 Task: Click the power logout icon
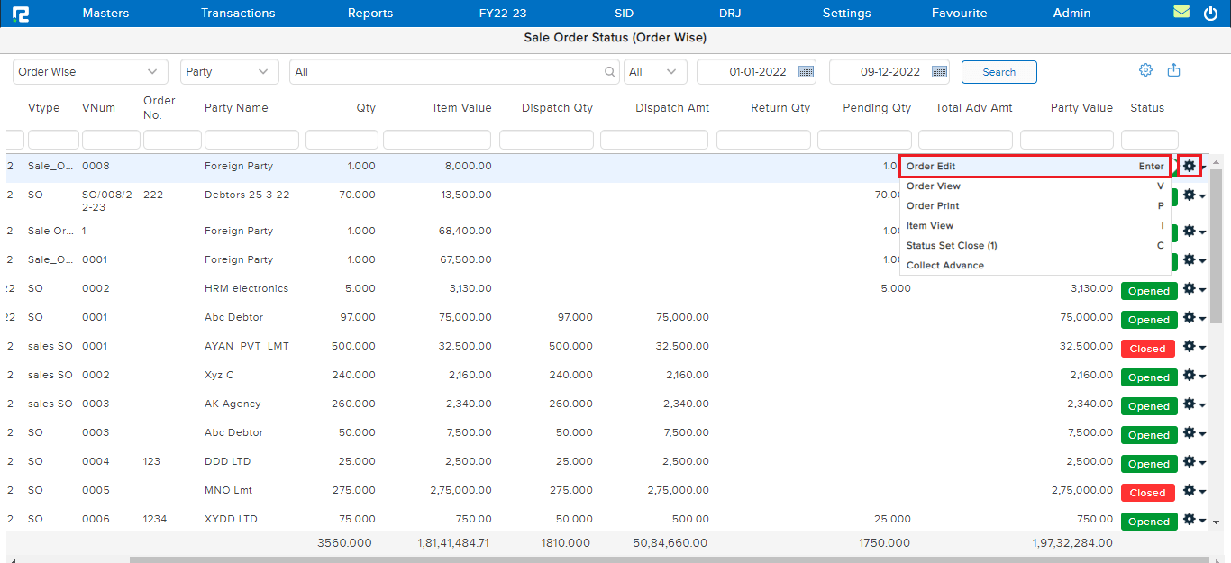point(1210,13)
